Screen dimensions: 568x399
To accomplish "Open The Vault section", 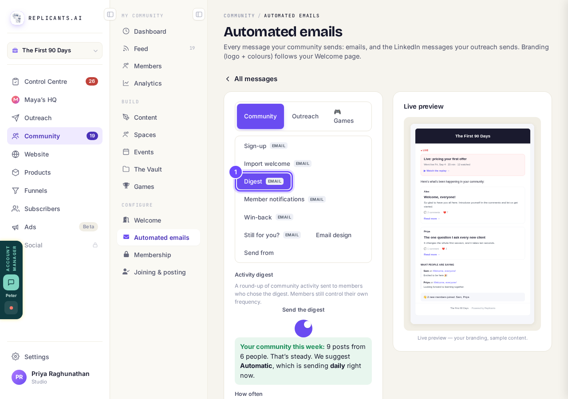I will [158, 169].
